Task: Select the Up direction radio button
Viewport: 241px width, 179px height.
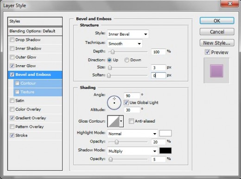Action: [x=109, y=60]
